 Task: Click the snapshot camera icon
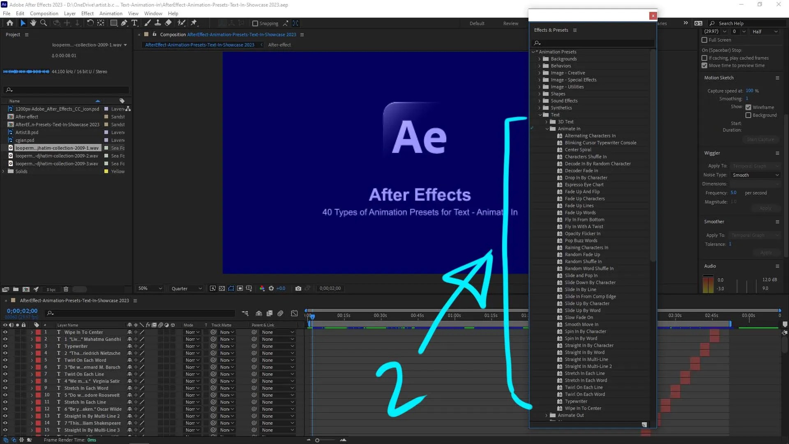tap(298, 289)
